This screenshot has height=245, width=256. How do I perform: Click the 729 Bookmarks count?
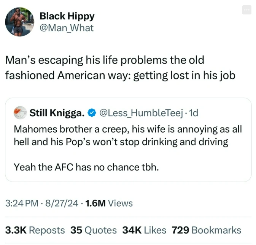point(207,230)
